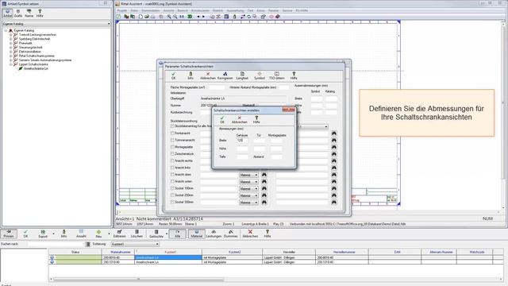This screenshot has width=508, height=286.
Task: Open the Text menu
Action: [x=250, y=10]
